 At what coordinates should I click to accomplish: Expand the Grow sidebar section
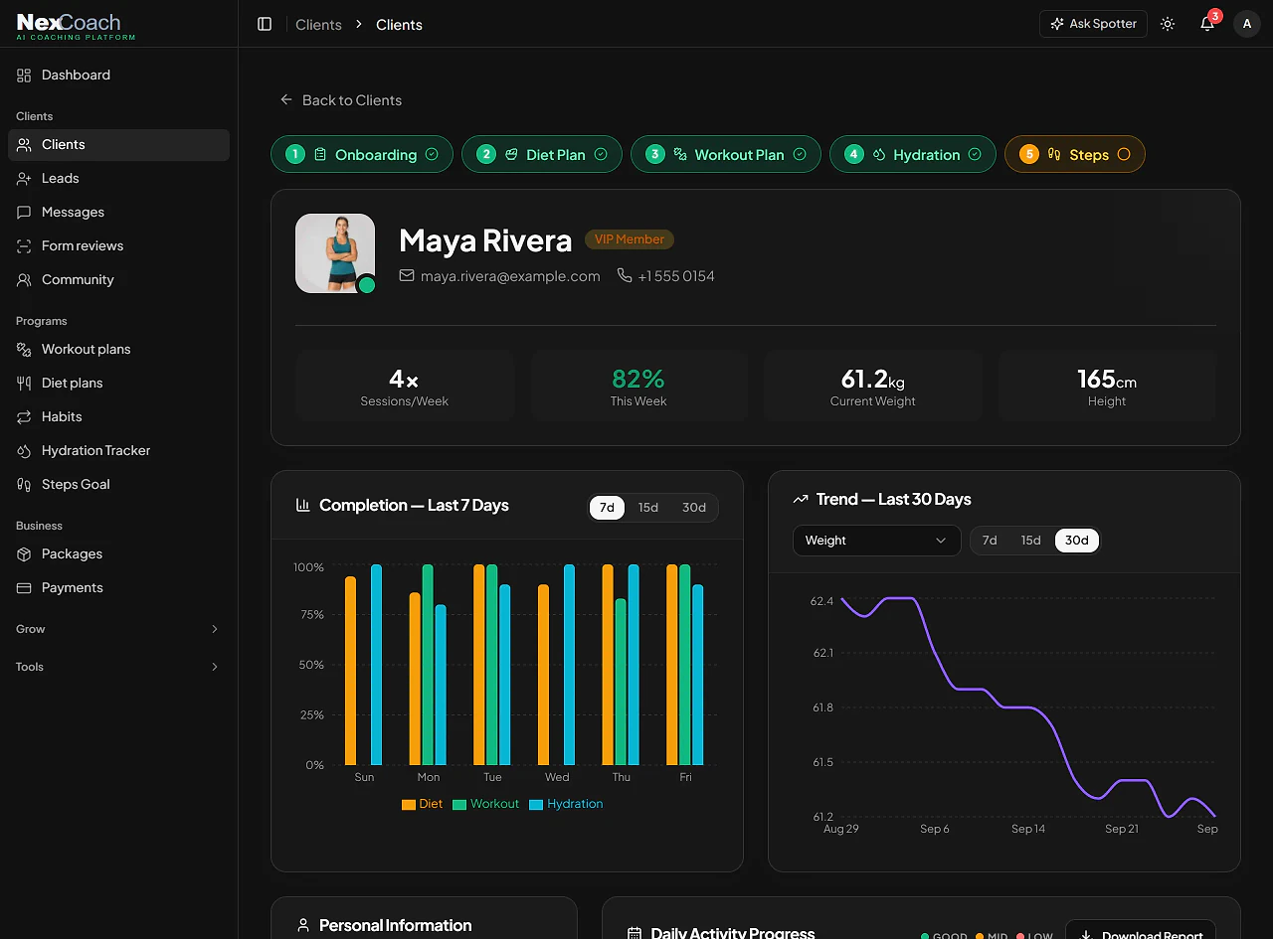point(118,629)
